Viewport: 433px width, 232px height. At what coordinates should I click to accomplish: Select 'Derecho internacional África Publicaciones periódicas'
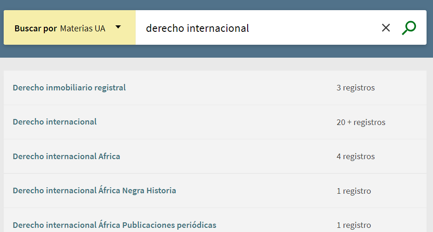point(114,225)
